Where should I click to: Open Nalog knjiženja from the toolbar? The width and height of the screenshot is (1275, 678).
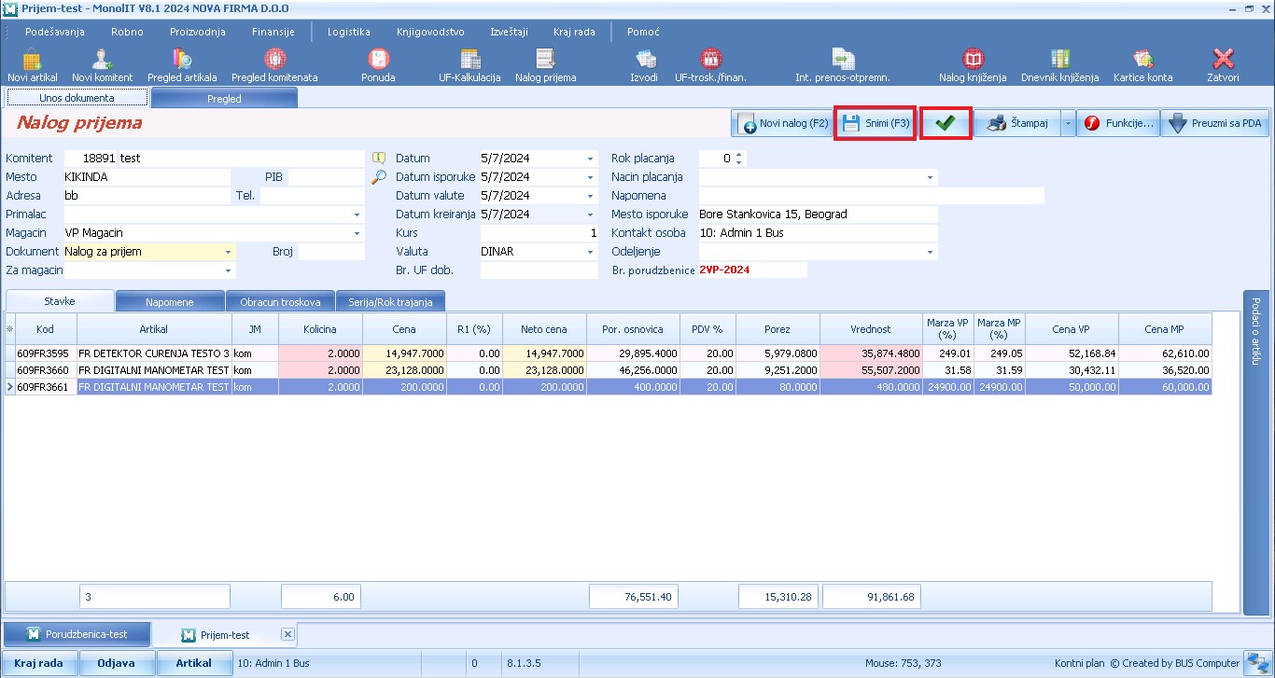(x=974, y=65)
